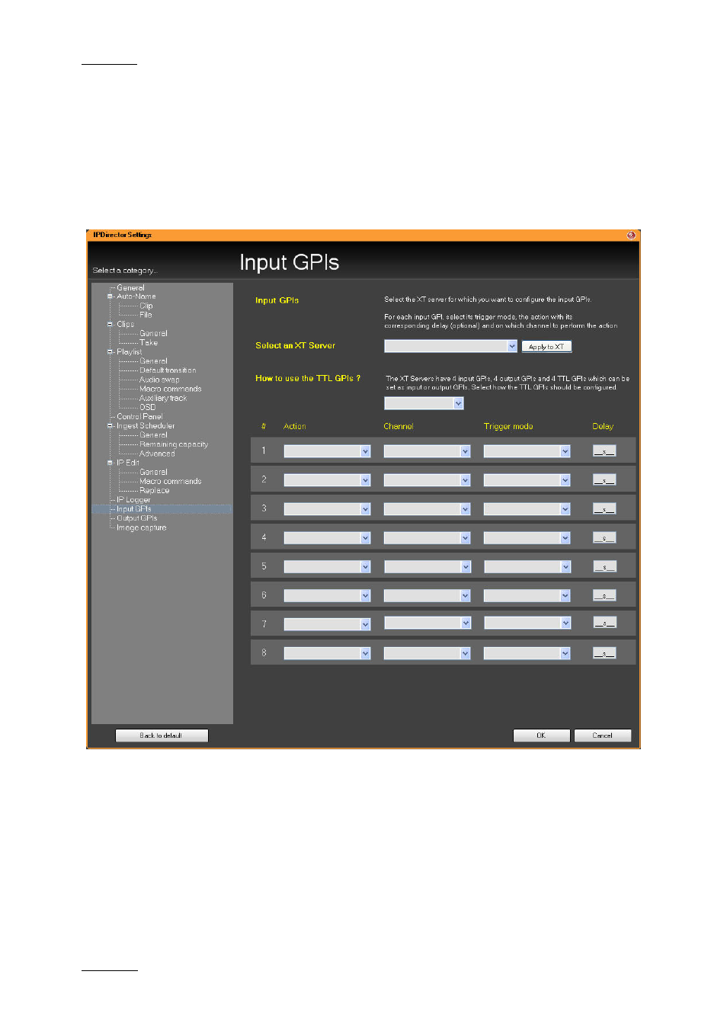The height and width of the screenshot is (1029, 727).
Task: Close the IPDirector Settings window
Action: tap(631, 235)
